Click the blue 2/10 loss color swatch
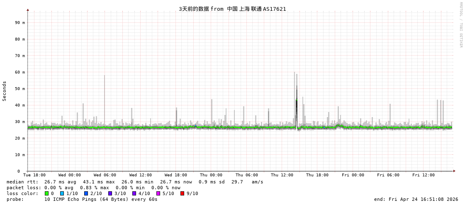This screenshot has height=205, width=465. 86,193
